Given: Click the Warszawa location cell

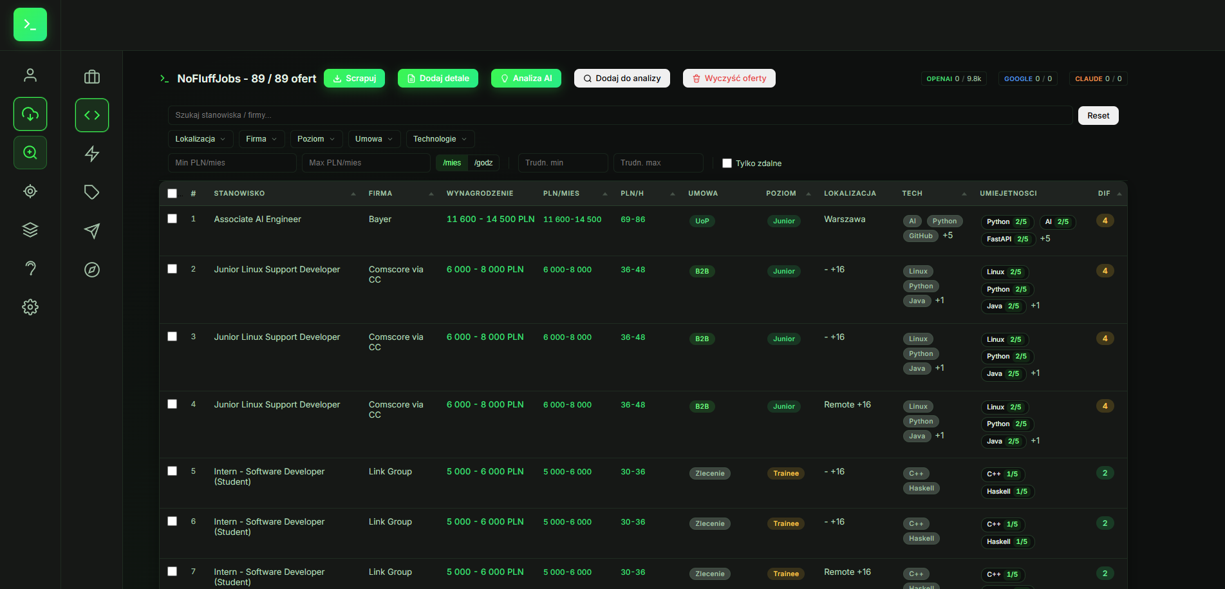Looking at the screenshot, I should (x=845, y=220).
